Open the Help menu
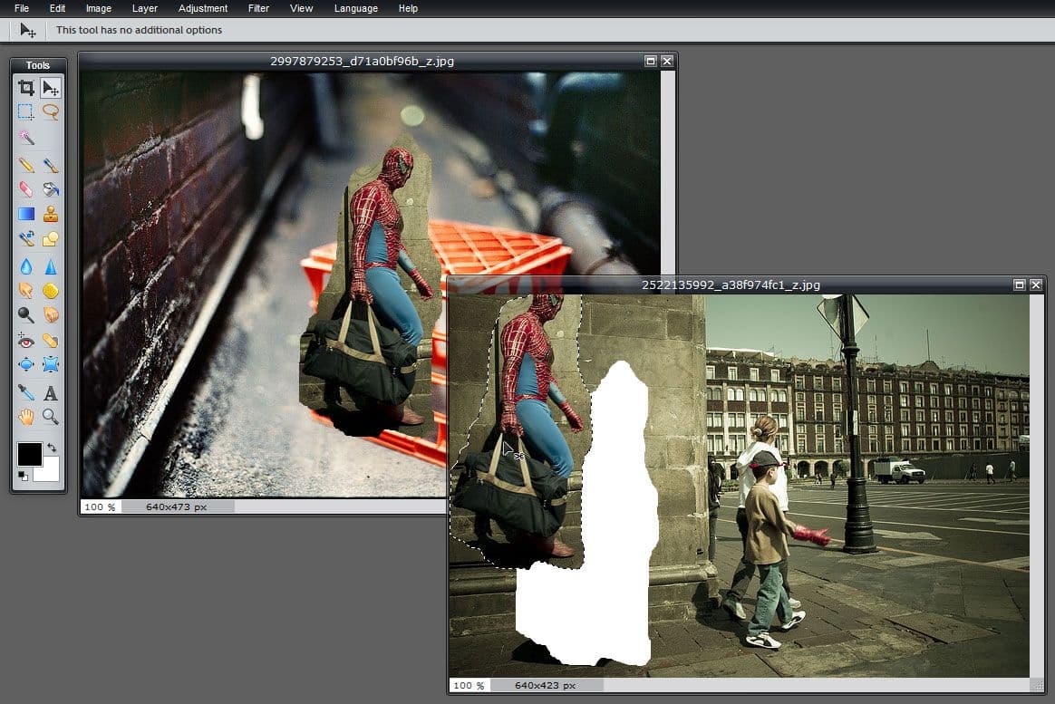Image resolution: width=1055 pixels, height=704 pixels. click(408, 8)
